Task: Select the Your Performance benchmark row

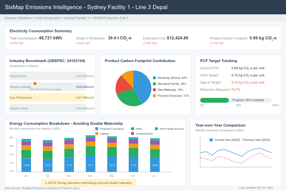Action: [x=48, y=97]
